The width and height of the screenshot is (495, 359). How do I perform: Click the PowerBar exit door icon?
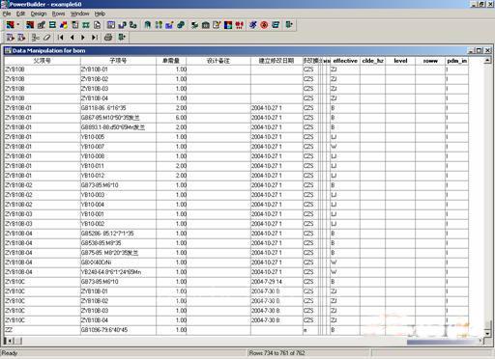pyautogui.click(x=289, y=25)
